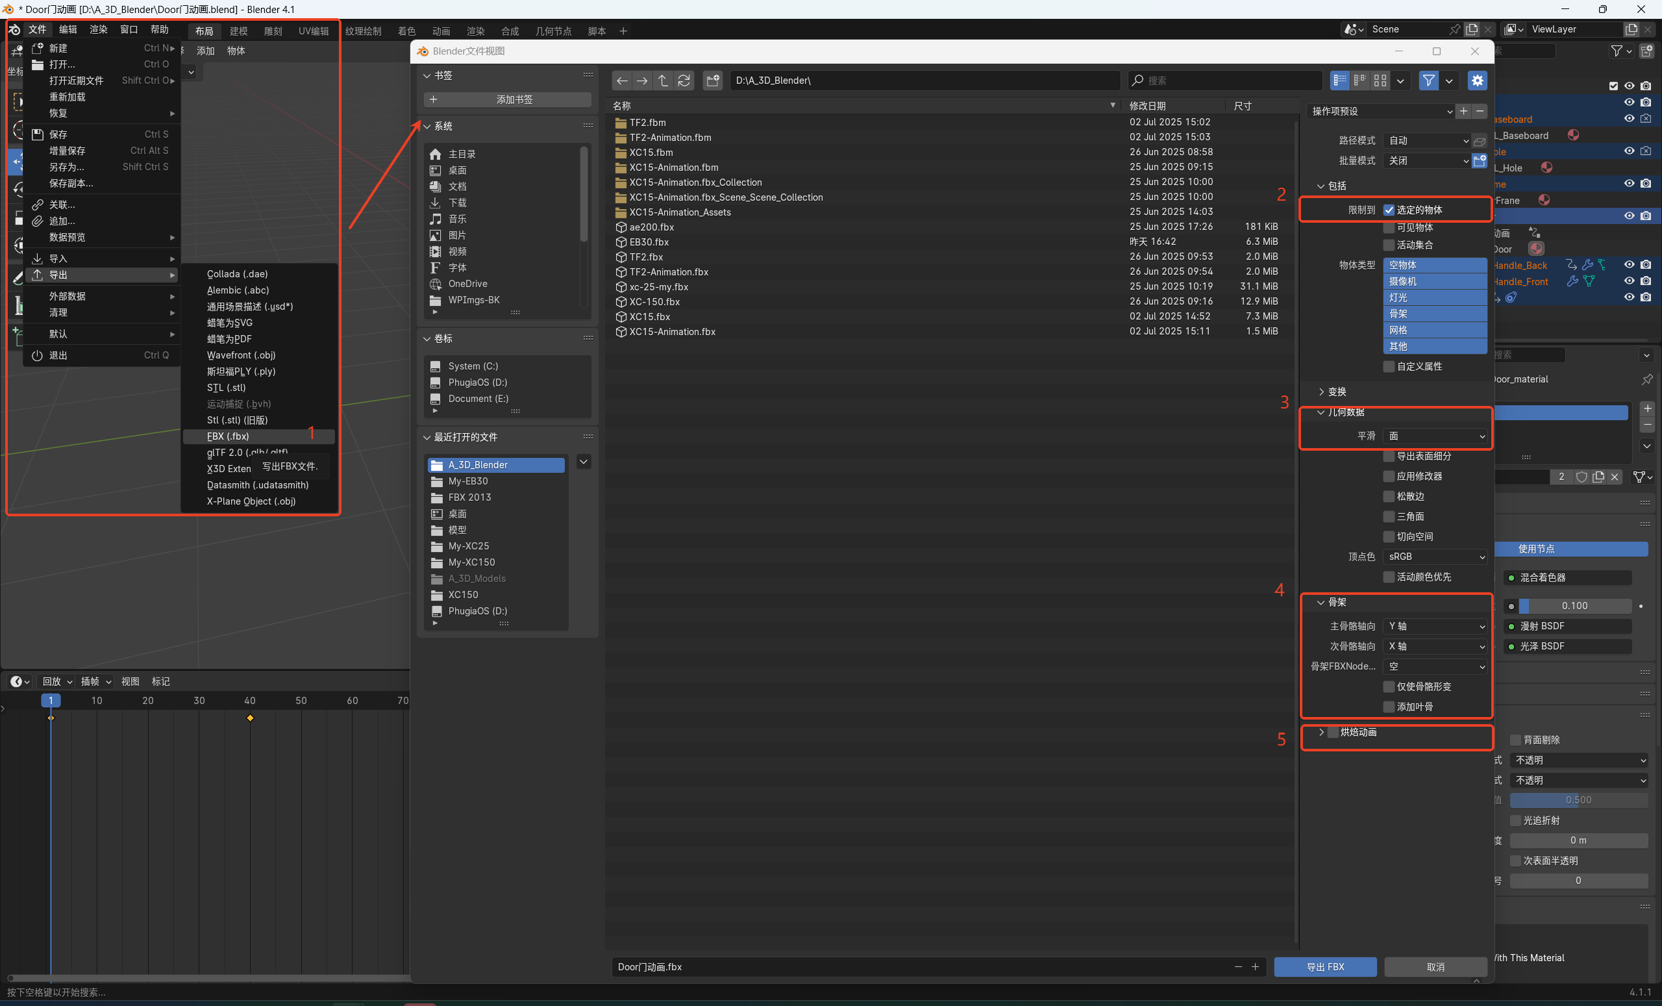Adjust the 0.500 value slider
This screenshot has width=1662, height=1006.
tap(1578, 800)
